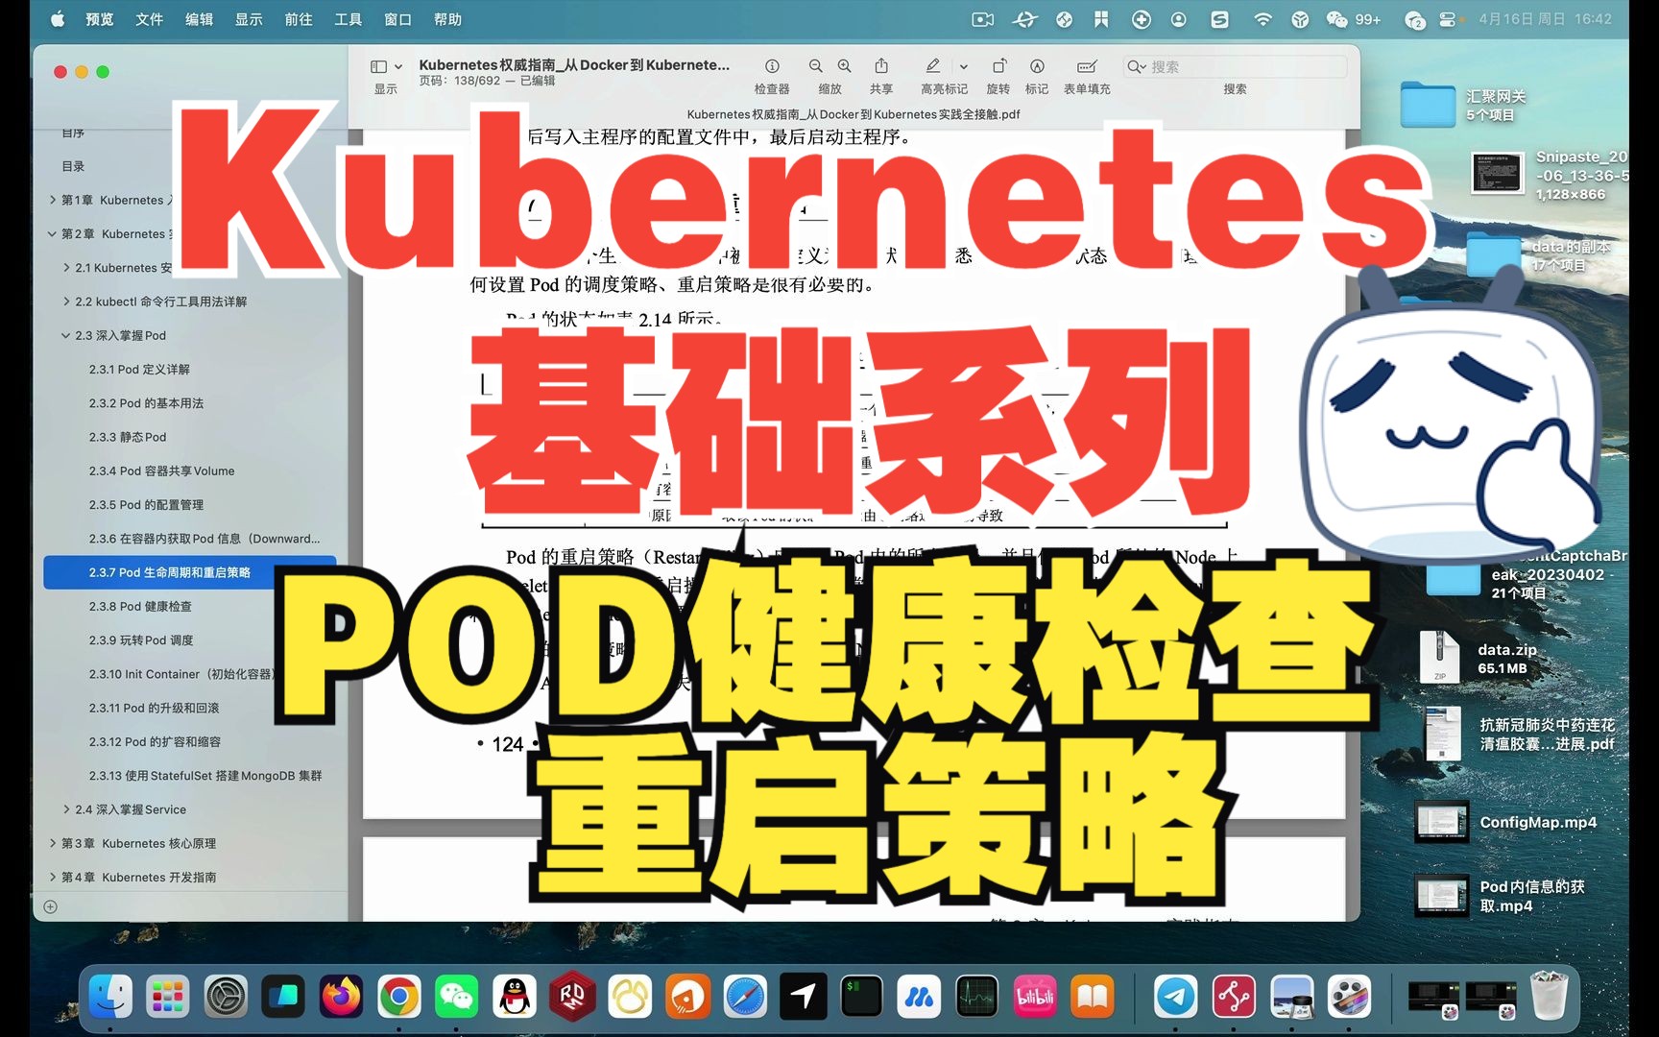Open Firefox from the Dock
This screenshot has width=1659, height=1037.
tap(341, 997)
